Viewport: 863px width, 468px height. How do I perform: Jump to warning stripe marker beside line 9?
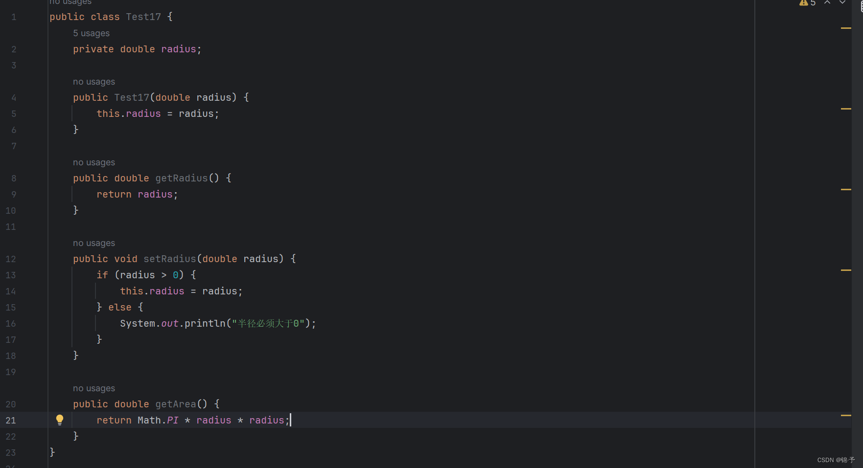(846, 189)
